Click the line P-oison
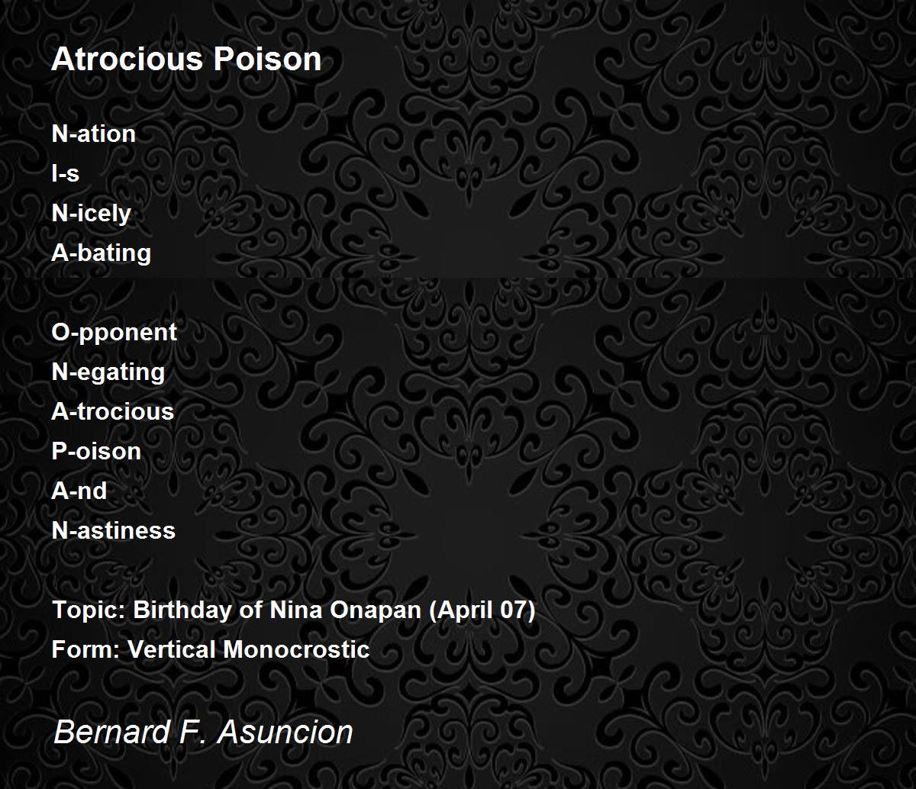 [x=96, y=451]
